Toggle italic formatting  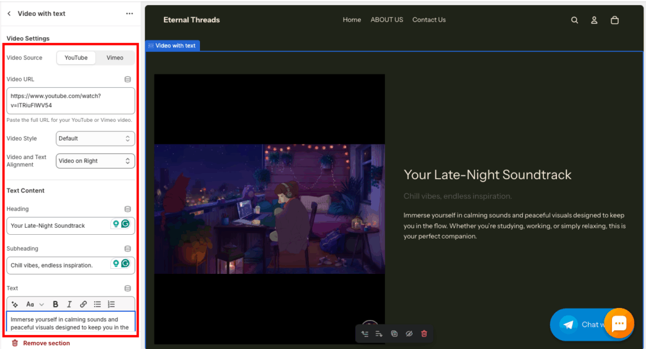[x=69, y=304]
